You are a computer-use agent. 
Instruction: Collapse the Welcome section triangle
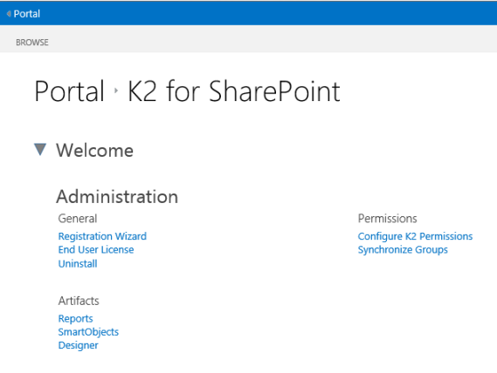pyautogui.click(x=40, y=149)
